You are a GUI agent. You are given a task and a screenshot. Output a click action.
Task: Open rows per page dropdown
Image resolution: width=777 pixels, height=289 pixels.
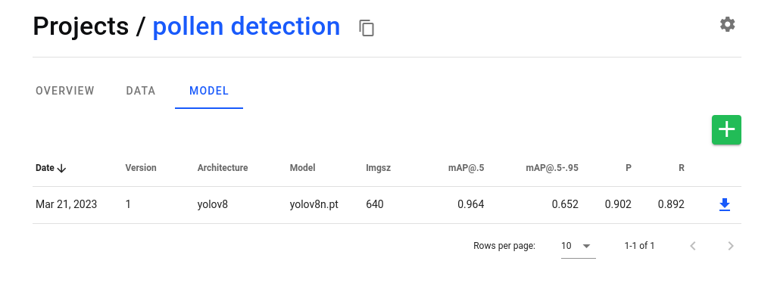[579, 246]
